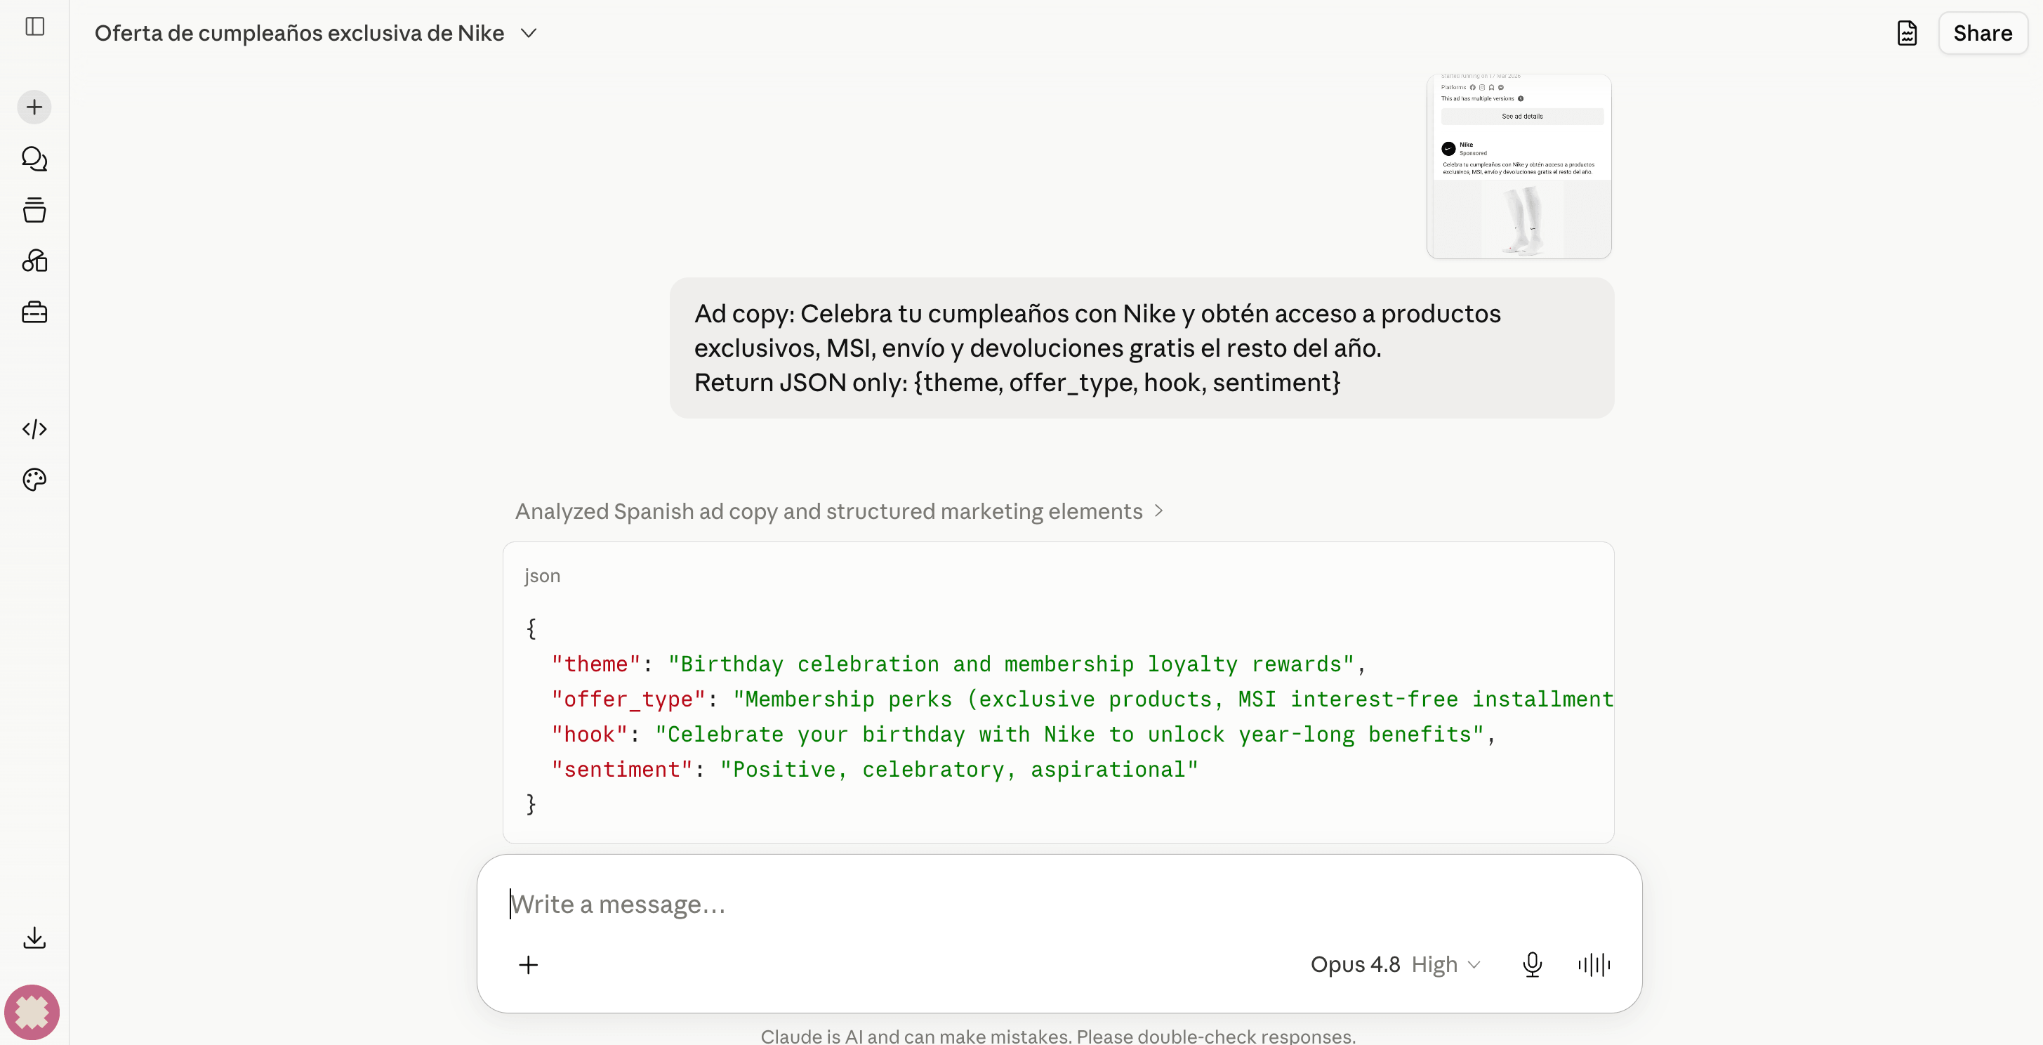
Task: Click the microphone dictation icon
Action: tap(1532, 965)
